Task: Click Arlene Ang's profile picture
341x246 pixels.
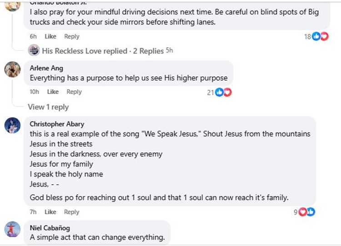Action: [x=13, y=69]
